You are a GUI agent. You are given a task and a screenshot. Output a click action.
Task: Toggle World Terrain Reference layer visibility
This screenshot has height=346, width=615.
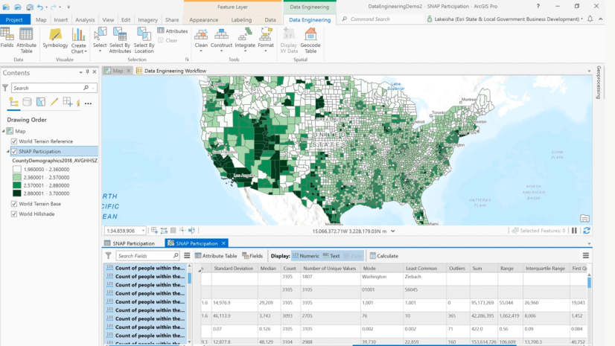point(14,141)
